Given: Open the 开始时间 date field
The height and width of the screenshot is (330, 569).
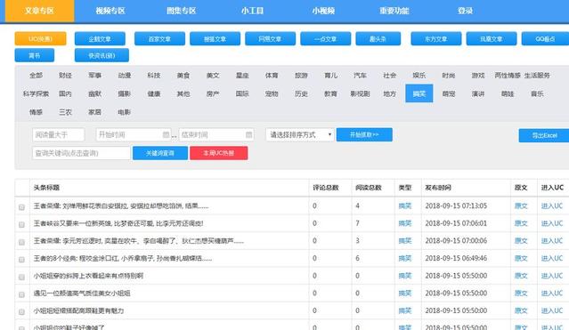Looking at the screenshot, I should click(x=134, y=135).
